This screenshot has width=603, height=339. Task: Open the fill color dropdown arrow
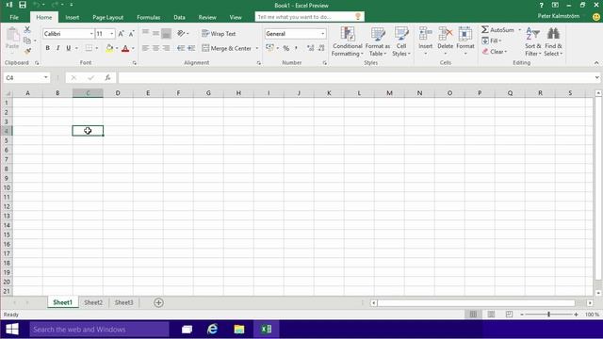click(x=117, y=48)
